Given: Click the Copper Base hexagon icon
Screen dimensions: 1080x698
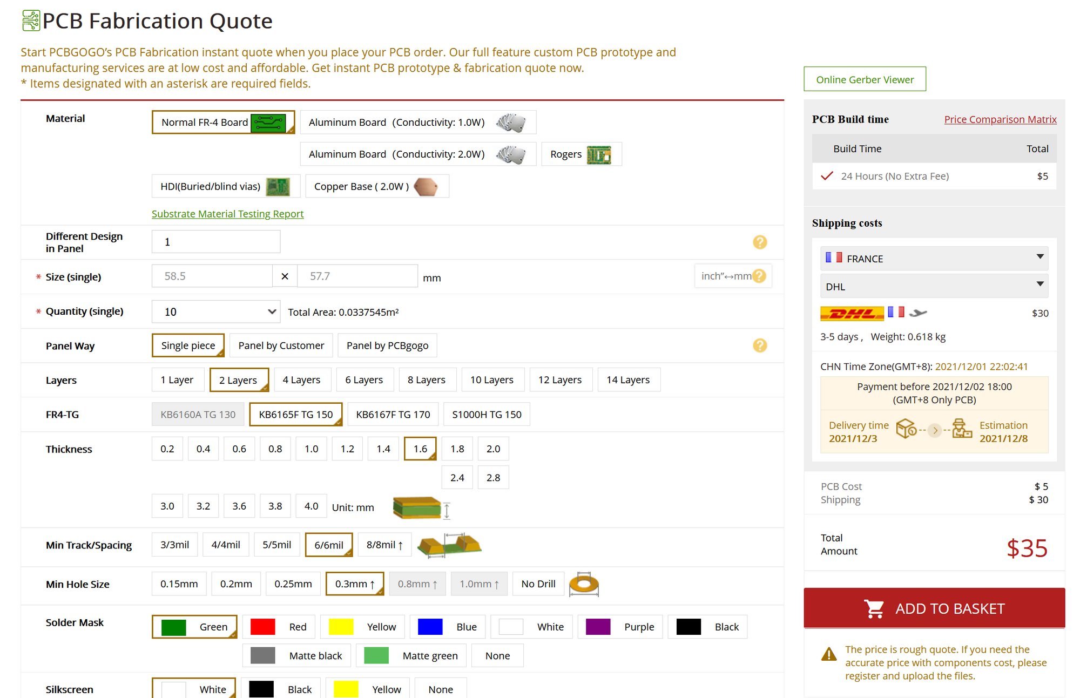Looking at the screenshot, I should click(x=426, y=187).
